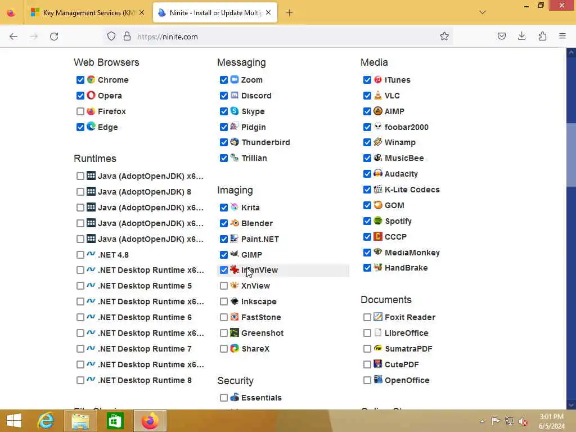Click the page vertical scrollbar thumb
Viewport: 576px width, 432px height.
click(571, 154)
